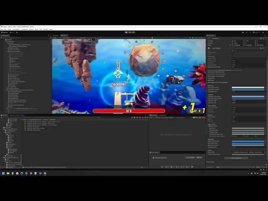Open the Scripts folder in Project tree
Image resolution: width=268 pixels, height=201 pixels.
[x=8, y=132]
